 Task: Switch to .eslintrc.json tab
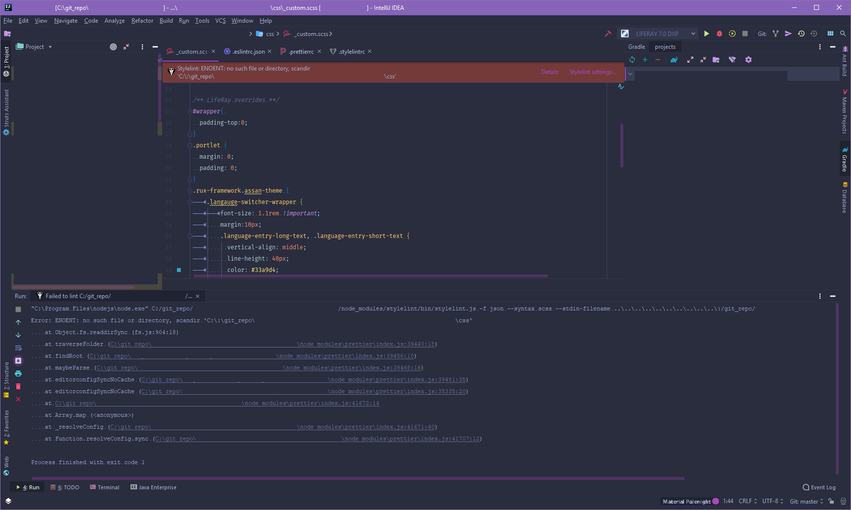pos(248,52)
